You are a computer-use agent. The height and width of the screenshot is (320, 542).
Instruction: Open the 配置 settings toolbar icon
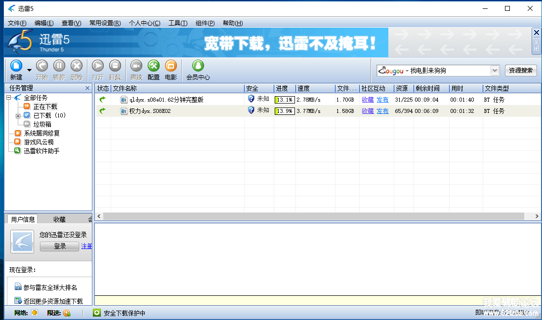click(x=154, y=66)
